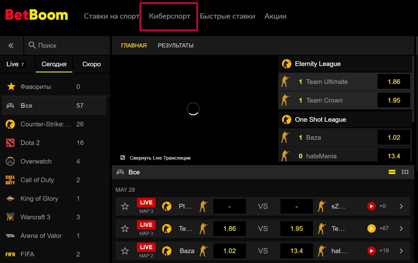Collapse the sidebar with double-arrow icon
The width and height of the screenshot is (418, 263).
pyautogui.click(x=11, y=46)
